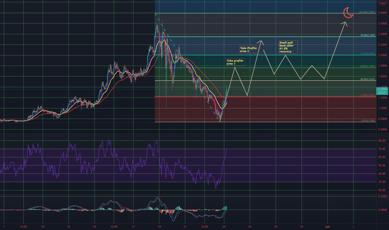Click the RSI 80.00 scale label
389x230 pixels.
click(x=382, y=141)
